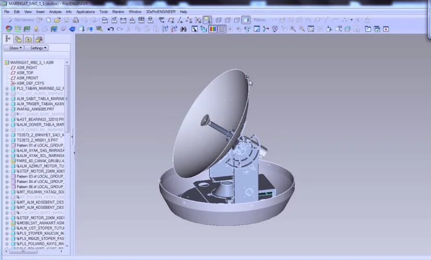Viewport: 431px width, 260px height.
Task: Select ASM_TOP datum plane in tree
Action: click(22, 73)
